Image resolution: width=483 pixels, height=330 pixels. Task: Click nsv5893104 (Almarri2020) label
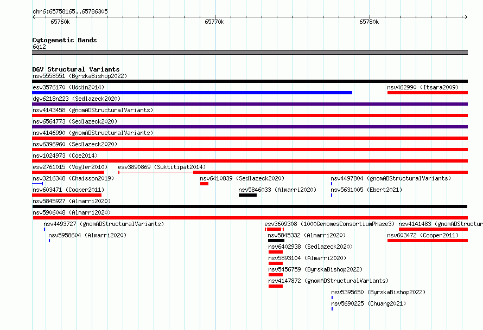click(307, 258)
